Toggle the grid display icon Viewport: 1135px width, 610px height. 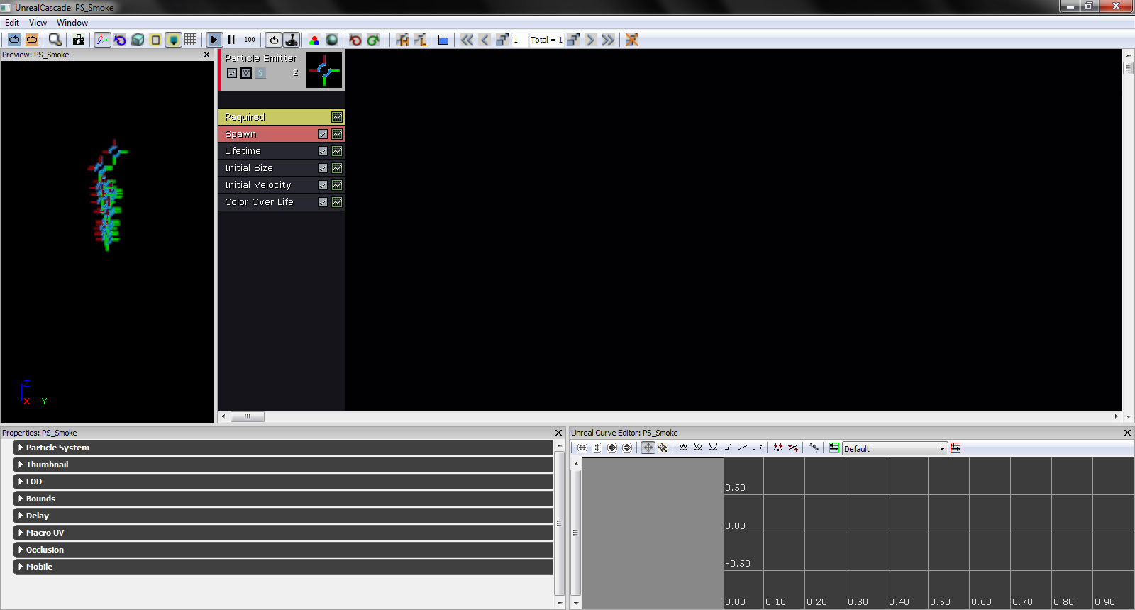point(191,40)
